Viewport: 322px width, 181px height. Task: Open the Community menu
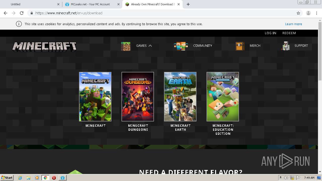pyautogui.click(x=203, y=46)
